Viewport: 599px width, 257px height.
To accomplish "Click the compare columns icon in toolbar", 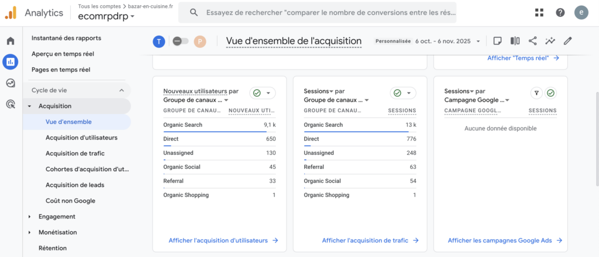I will [x=515, y=41].
